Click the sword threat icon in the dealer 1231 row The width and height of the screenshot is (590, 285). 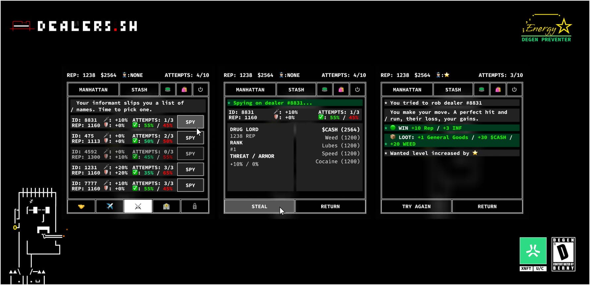[x=106, y=167]
